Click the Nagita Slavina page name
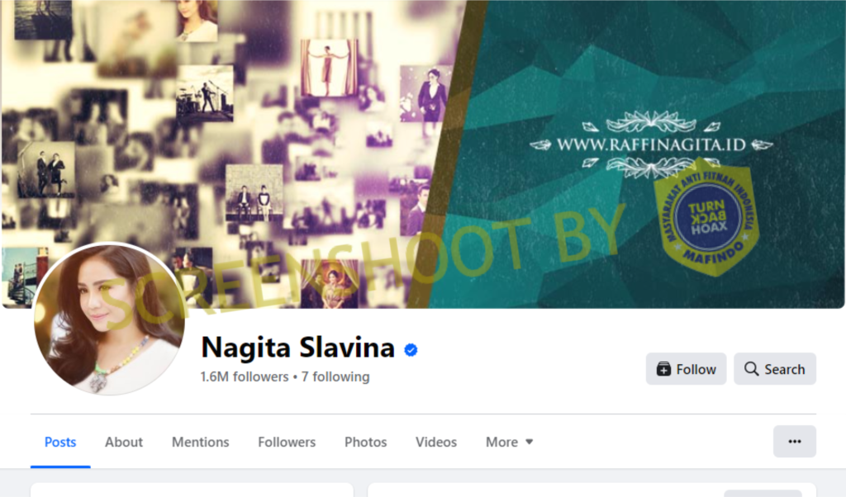This screenshot has width=846, height=497. [x=297, y=347]
